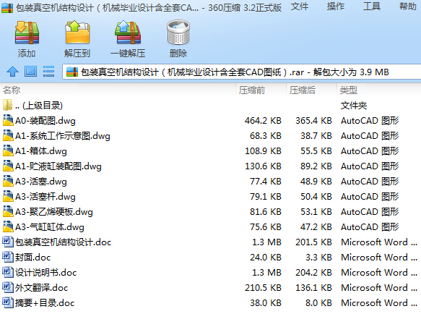Click the A1-系统工作示意图.dwg file icon

(x=8, y=135)
